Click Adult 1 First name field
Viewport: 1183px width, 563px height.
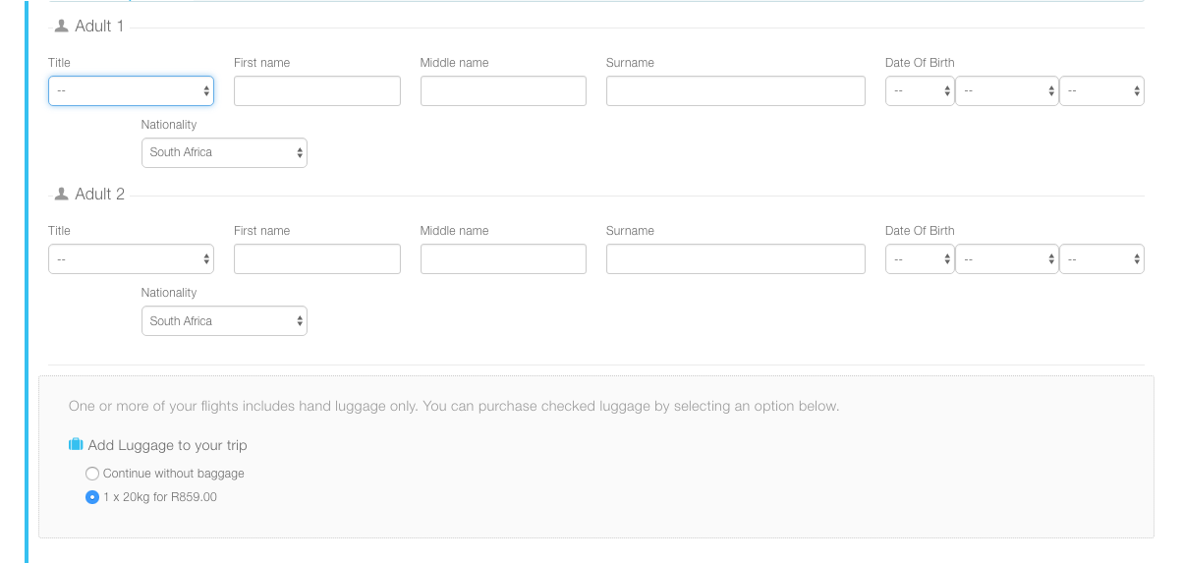[317, 90]
